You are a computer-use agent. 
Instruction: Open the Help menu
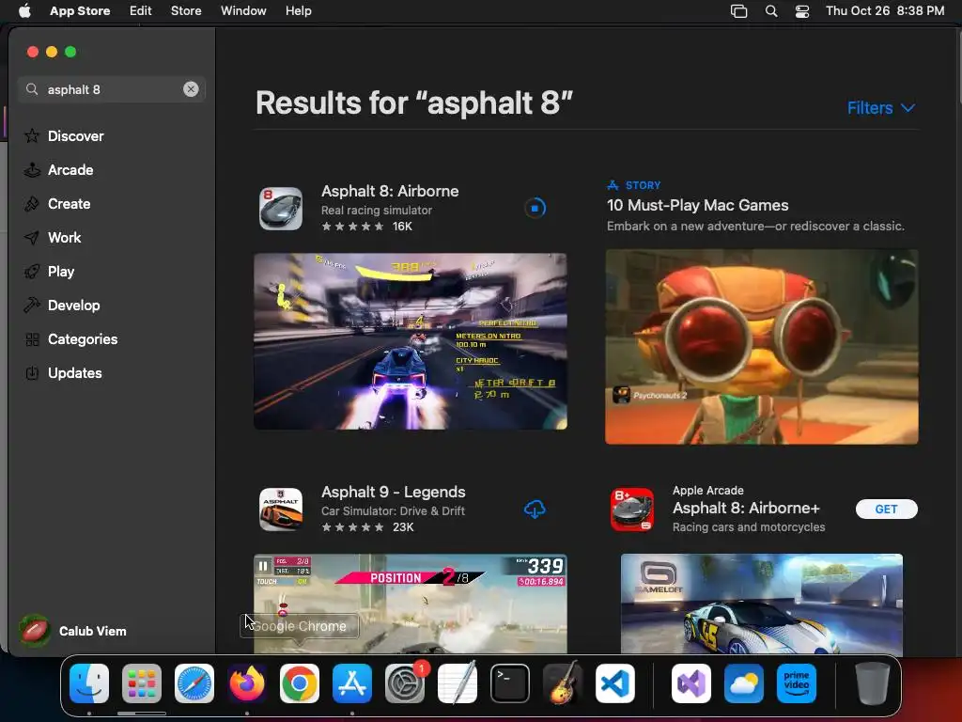298,11
